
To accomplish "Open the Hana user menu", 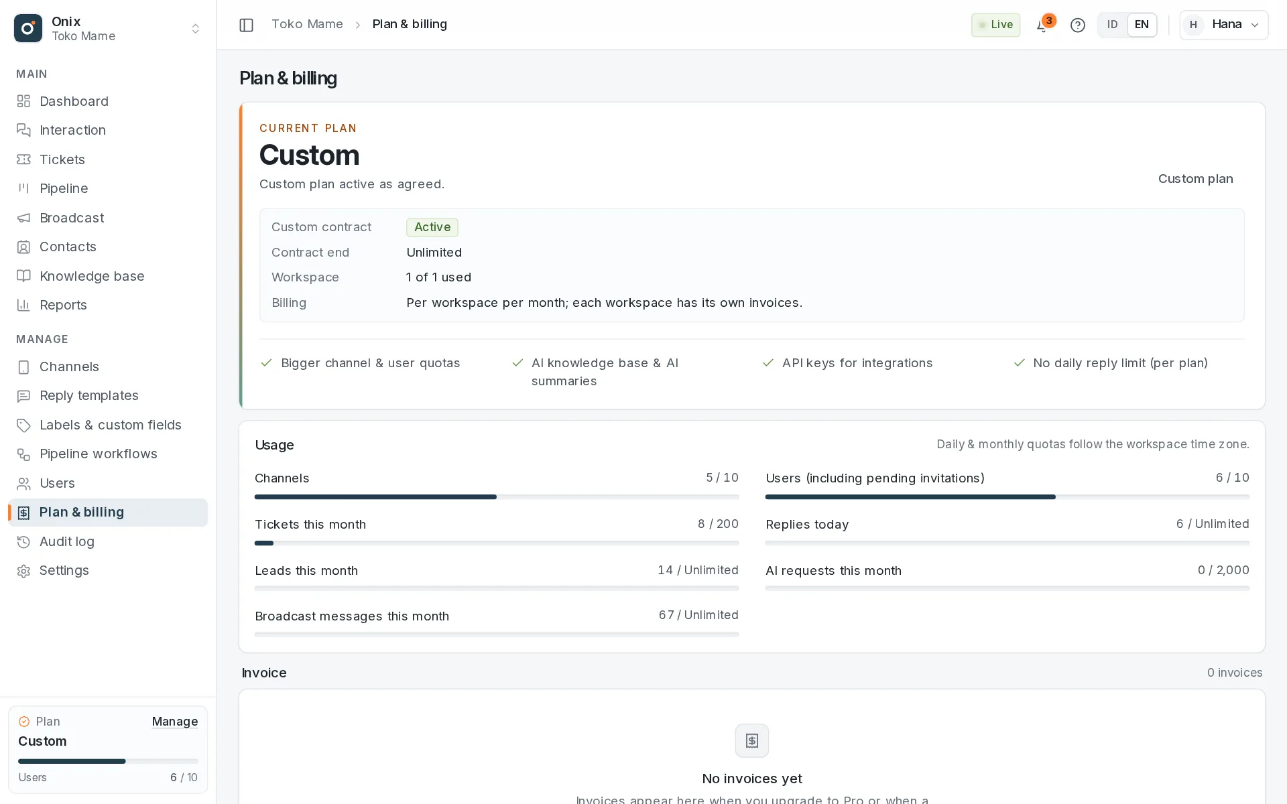I will pyautogui.click(x=1224, y=25).
